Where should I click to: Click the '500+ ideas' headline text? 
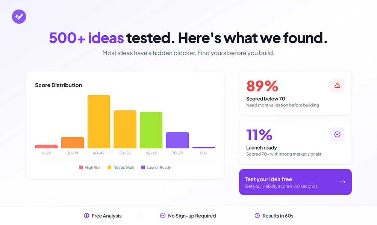[x=86, y=38]
